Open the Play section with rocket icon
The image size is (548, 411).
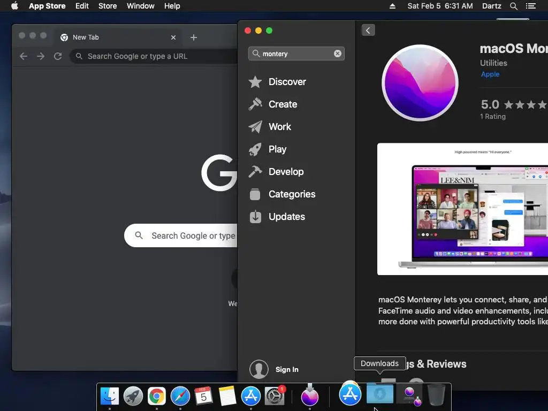point(277,149)
